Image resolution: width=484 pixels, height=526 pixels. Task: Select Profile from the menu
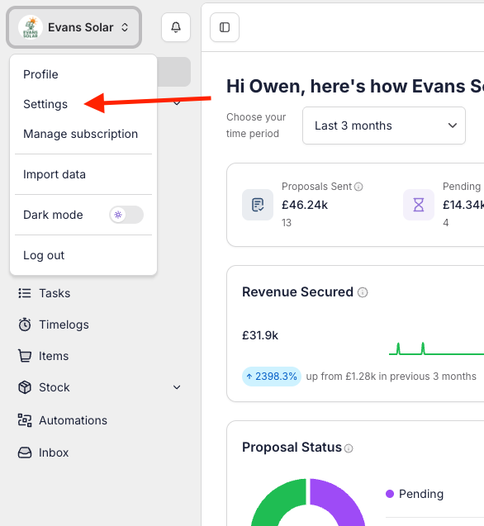click(40, 74)
